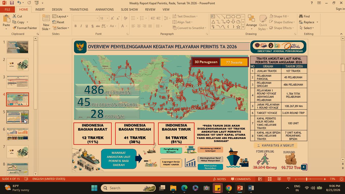Click the Format Painter tool

(25, 28)
